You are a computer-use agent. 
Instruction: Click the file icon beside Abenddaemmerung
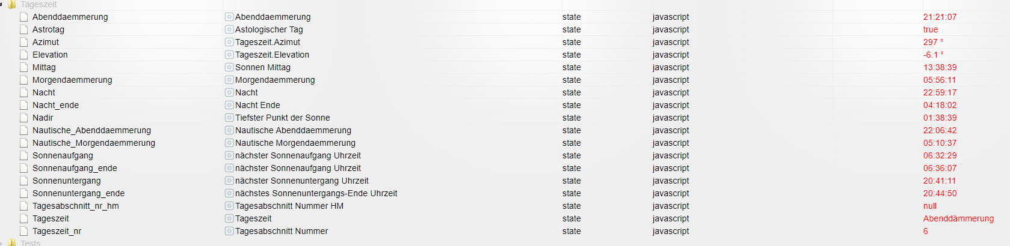(24, 17)
